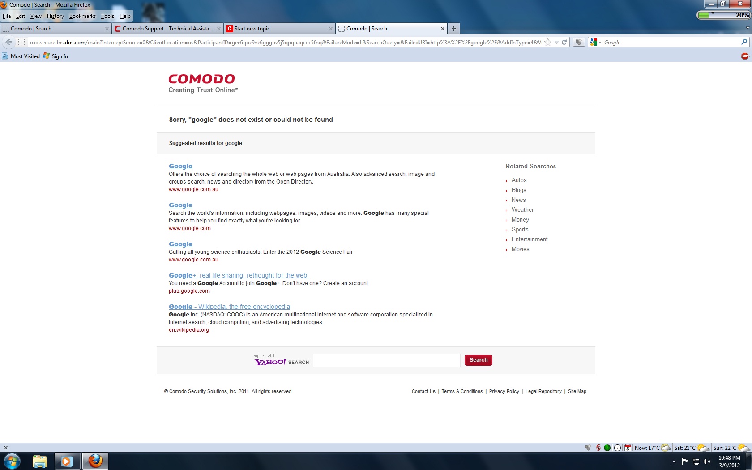Click the calendar add-on bar icon
Viewport: 752px width, 470px height.
(628, 448)
